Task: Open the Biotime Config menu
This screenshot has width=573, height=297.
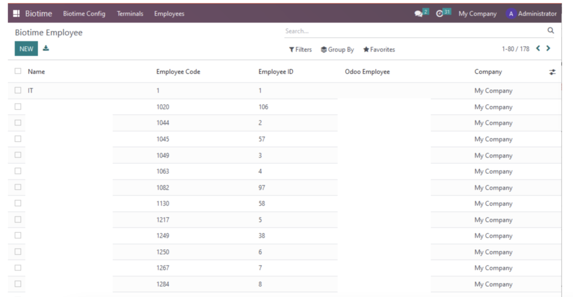Action: click(84, 13)
